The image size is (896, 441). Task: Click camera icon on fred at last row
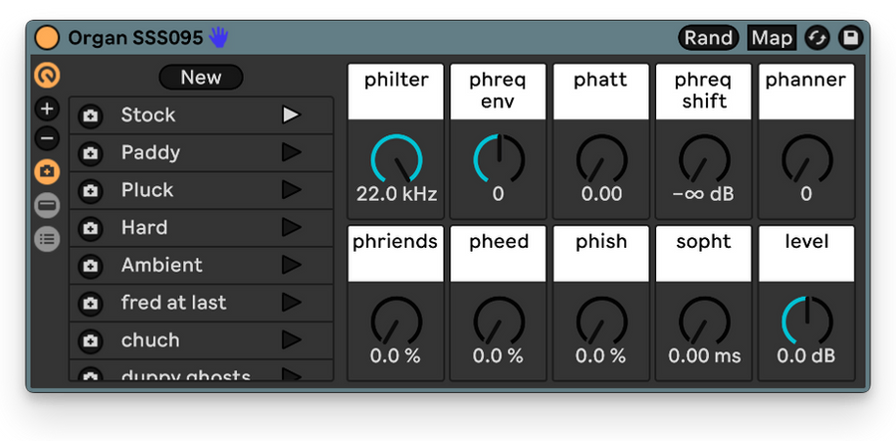click(90, 304)
